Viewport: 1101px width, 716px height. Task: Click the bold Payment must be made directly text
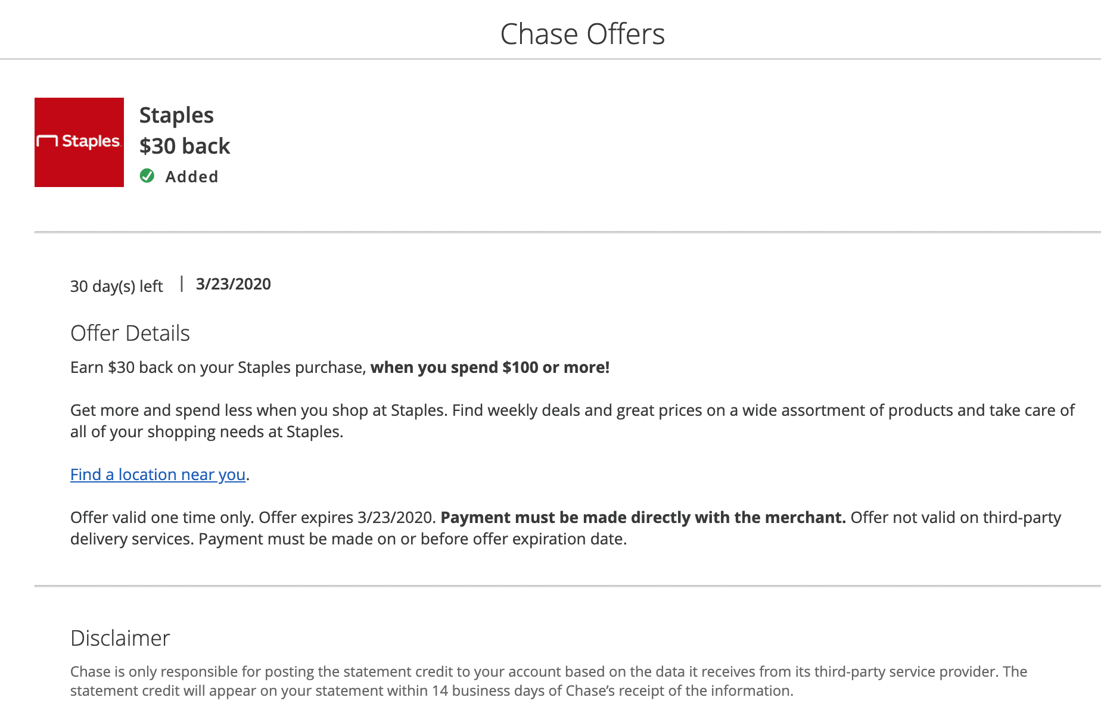click(x=643, y=518)
